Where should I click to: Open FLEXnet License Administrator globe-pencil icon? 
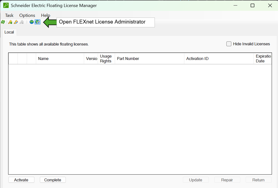point(37,22)
